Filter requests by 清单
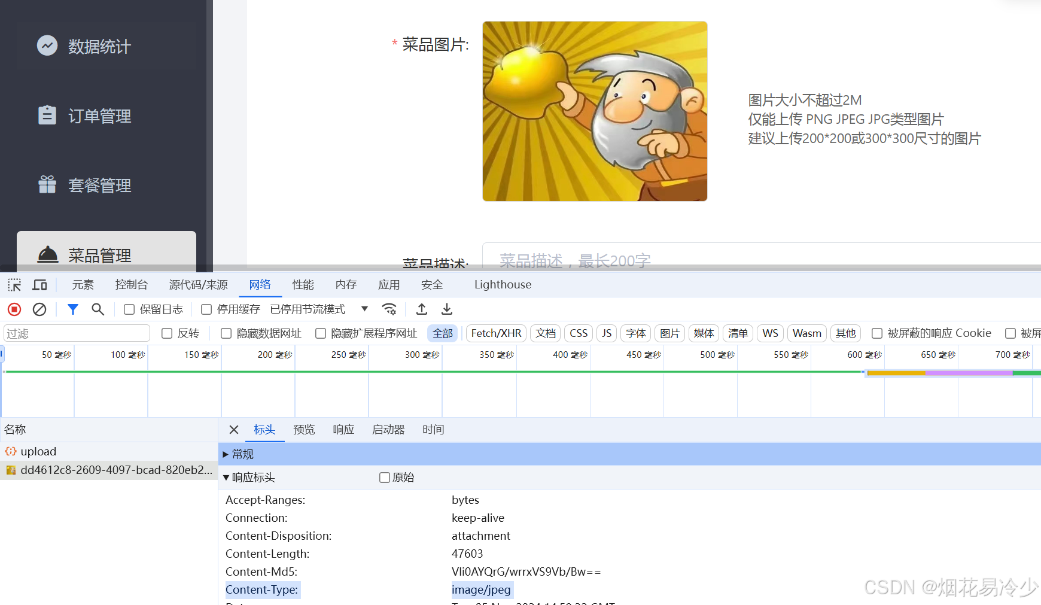This screenshot has width=1041, height=605. tap(738, 333)
